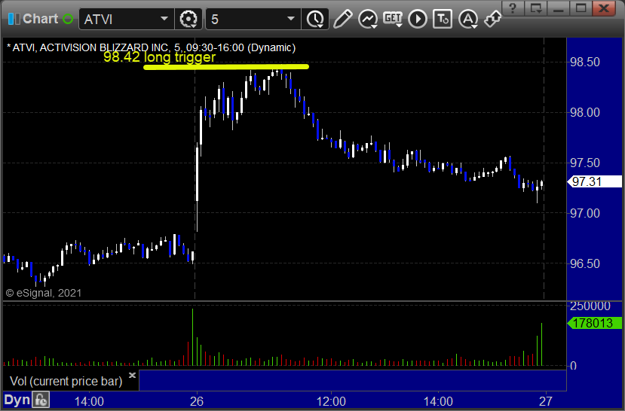The width and height of the screenshot is (625, 411).
Task: Select the drawing pencil tool
Action: (343, 19)
